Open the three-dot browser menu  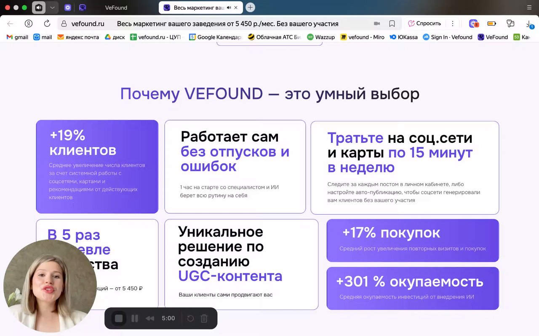(x=453, y=24)
